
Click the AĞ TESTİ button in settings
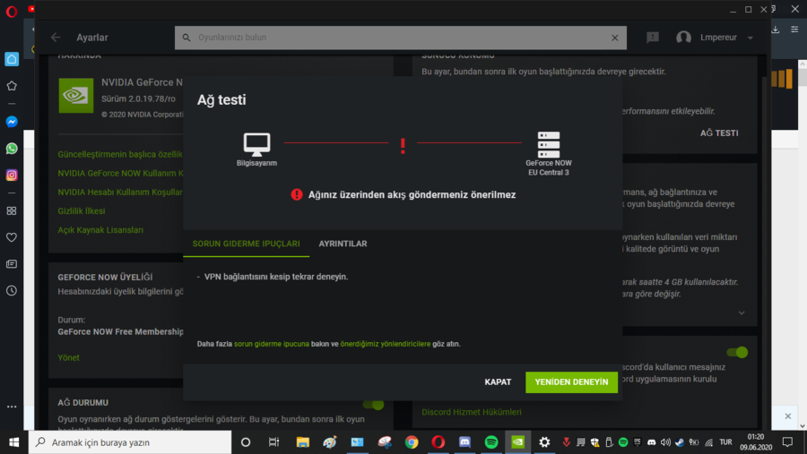[x=719, y=133]
